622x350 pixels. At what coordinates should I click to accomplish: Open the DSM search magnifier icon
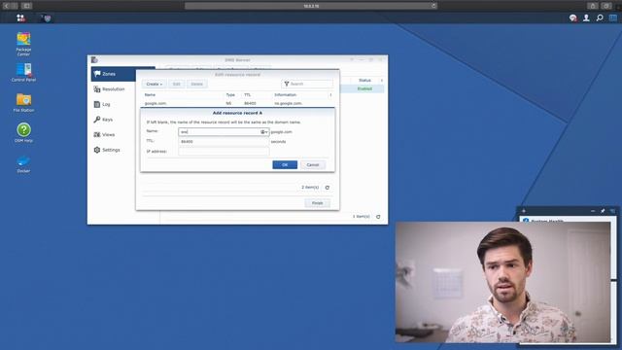click(600, 17)
